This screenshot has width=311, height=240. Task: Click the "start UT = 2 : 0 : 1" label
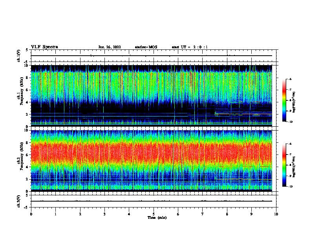pos(190,47)
